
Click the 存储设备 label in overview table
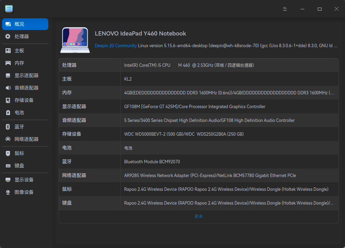point(72,134)
